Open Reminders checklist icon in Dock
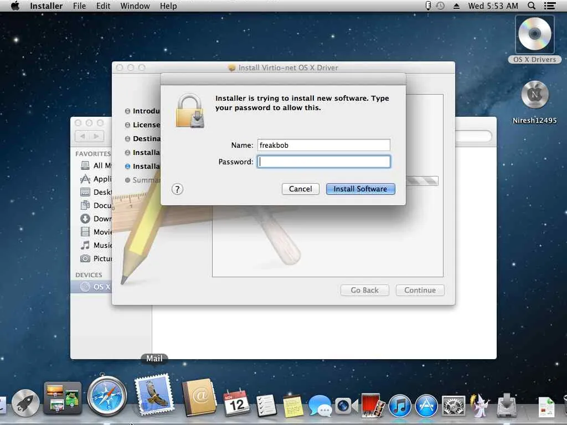 click(266, 405)
